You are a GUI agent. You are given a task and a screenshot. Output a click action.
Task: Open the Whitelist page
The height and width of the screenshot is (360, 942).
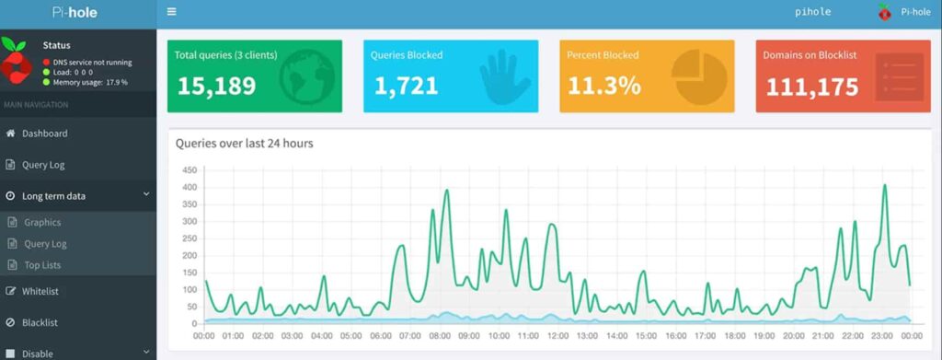[x=78, y=291]
